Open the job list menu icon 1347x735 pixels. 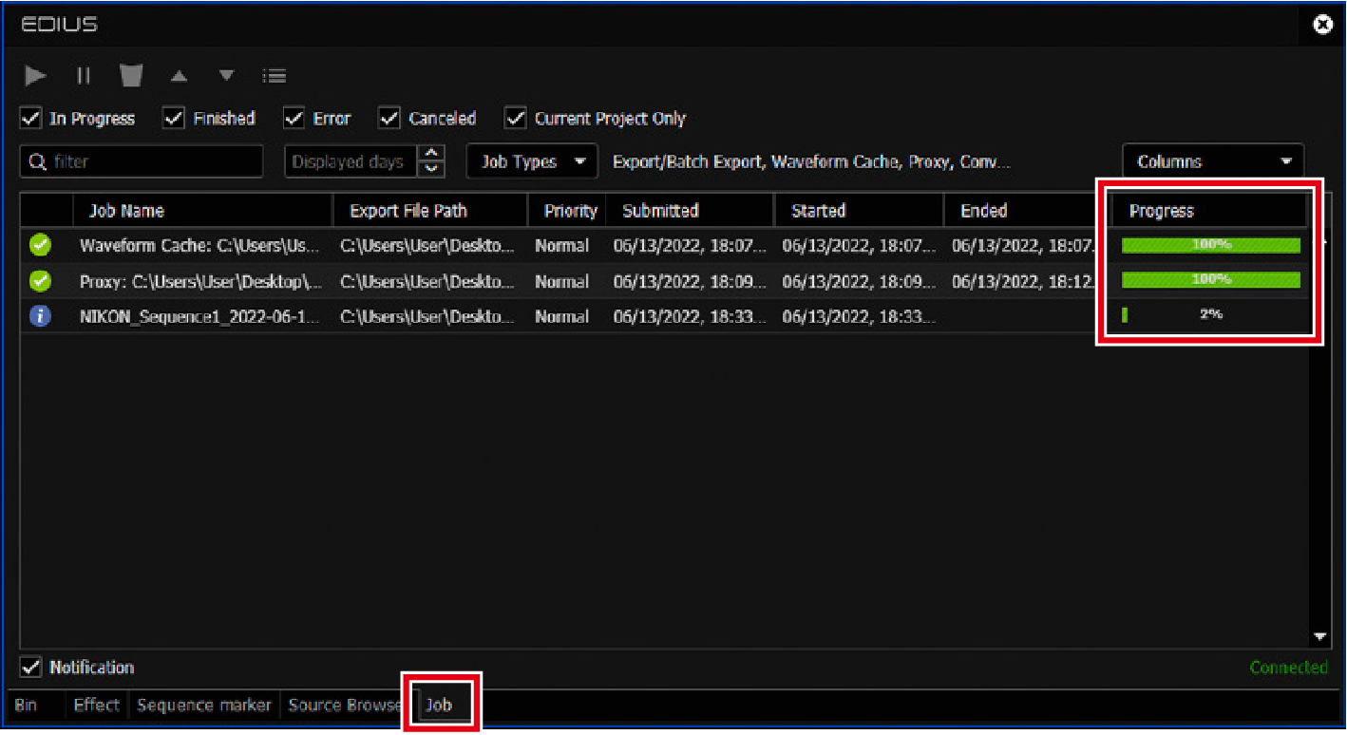(275, 76)
